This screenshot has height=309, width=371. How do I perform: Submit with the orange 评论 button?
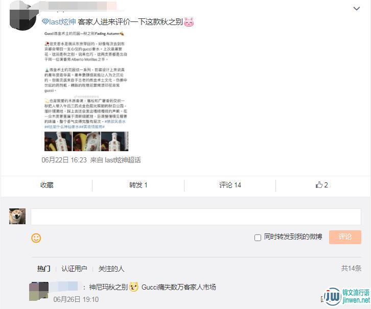pos(345,237)
